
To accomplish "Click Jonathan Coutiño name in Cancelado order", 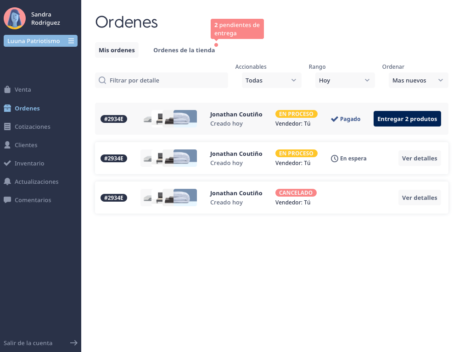I will point(236,193).
